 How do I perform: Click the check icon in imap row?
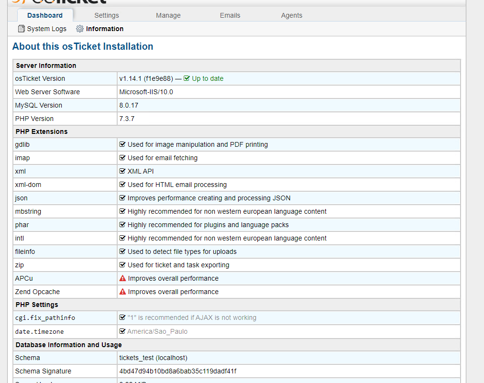pyautogui.click(x=122, y=157)
